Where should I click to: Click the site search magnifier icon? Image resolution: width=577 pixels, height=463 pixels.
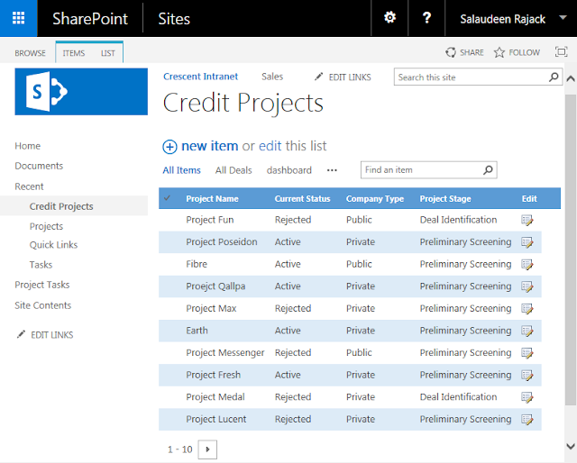click(x=554, y=77)
